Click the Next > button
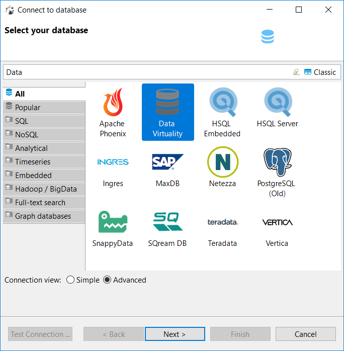This screenshot has height=351, width=344. pyautogui.click(x=175, y=334)
